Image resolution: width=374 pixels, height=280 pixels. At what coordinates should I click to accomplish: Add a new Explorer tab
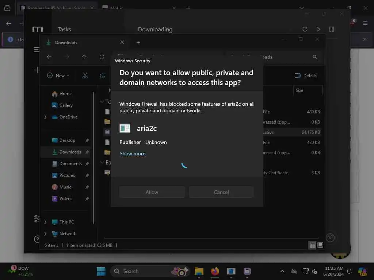(138, 43)
